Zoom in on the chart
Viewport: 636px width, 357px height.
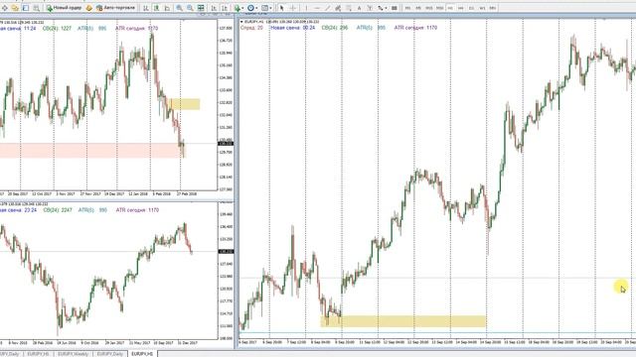[179, 8]
